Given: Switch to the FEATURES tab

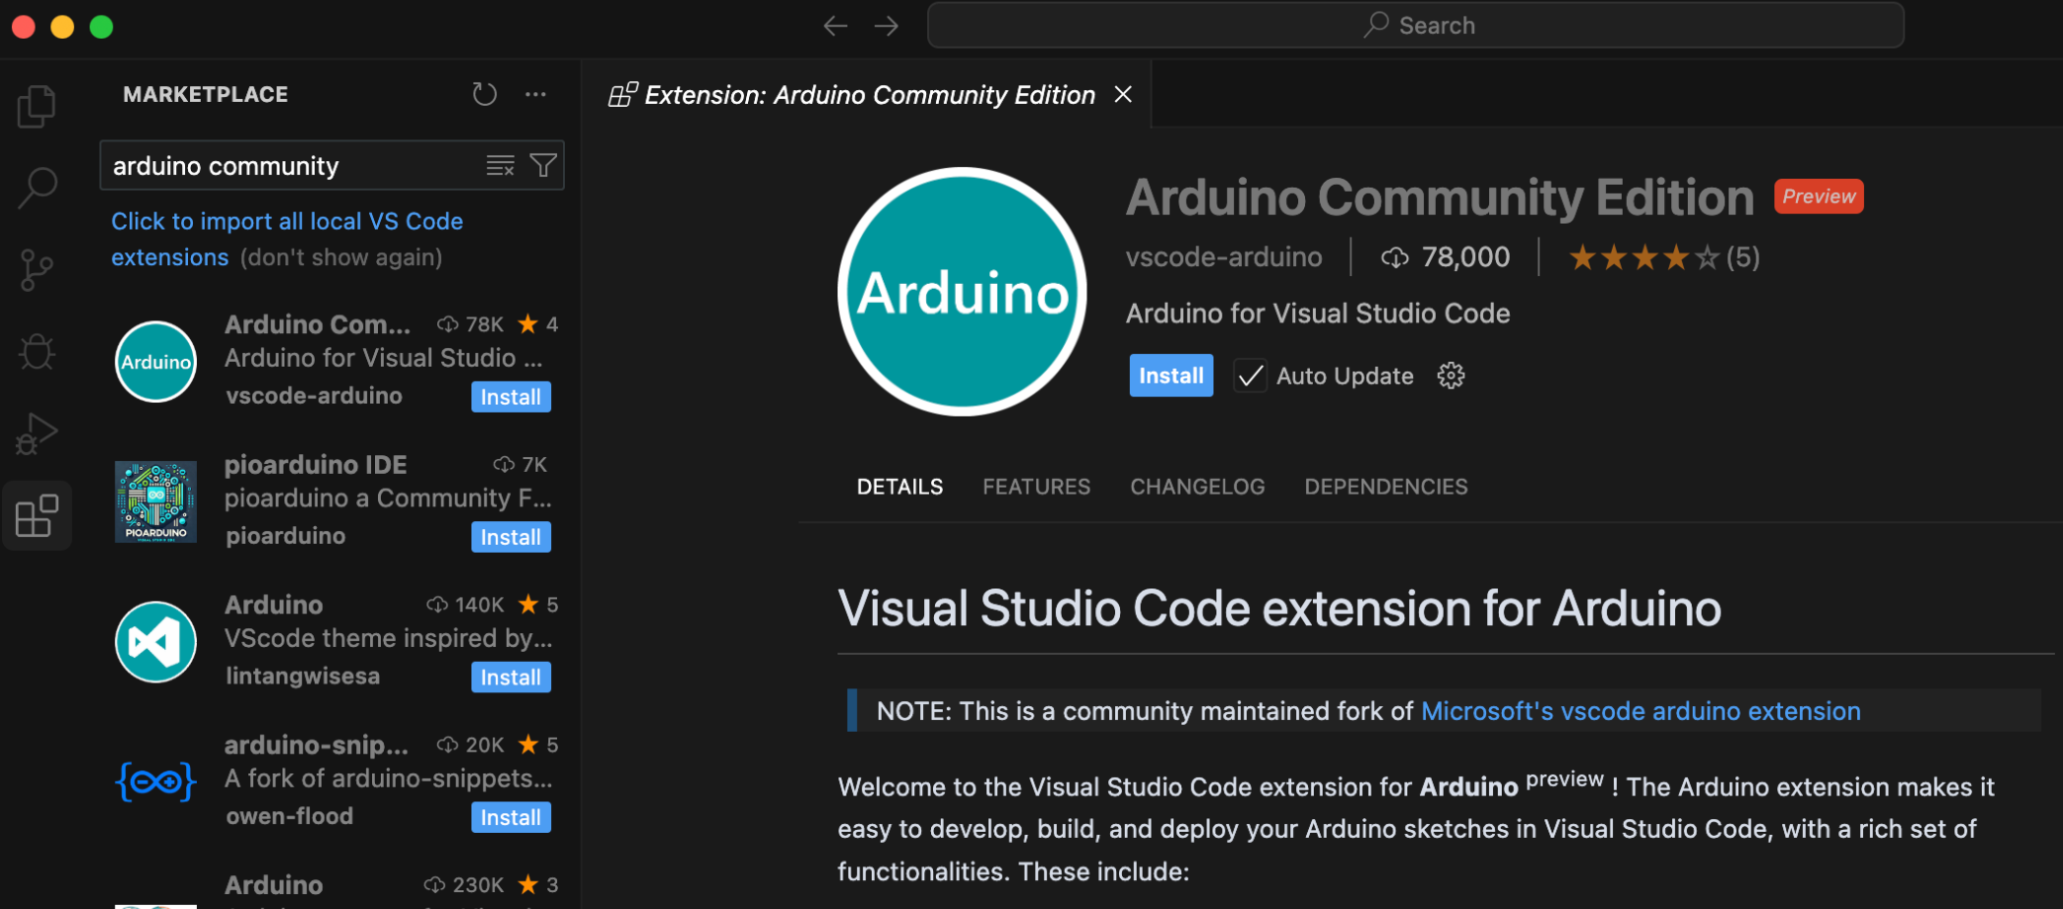Looking at the screenshot, I should (1036, 487).
